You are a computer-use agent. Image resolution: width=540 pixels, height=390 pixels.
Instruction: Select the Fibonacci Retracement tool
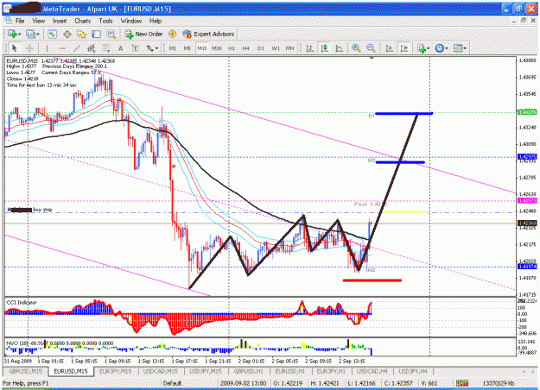pyautogui.click(x=105, y=48)
